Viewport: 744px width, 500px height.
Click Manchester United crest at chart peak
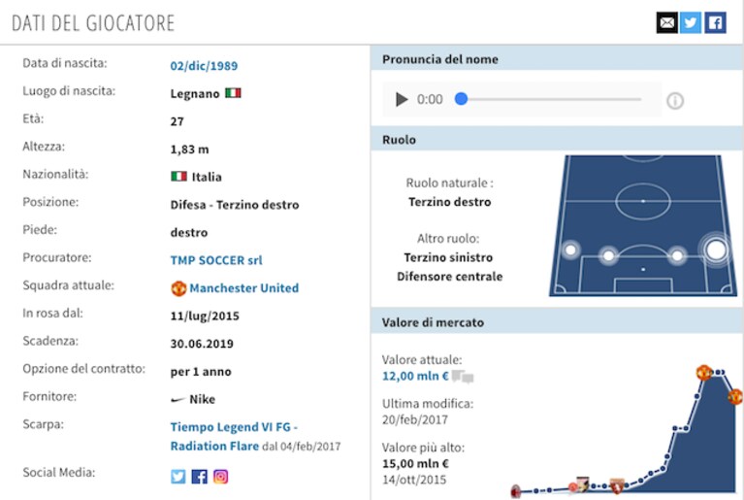click(x=704, y=372)
